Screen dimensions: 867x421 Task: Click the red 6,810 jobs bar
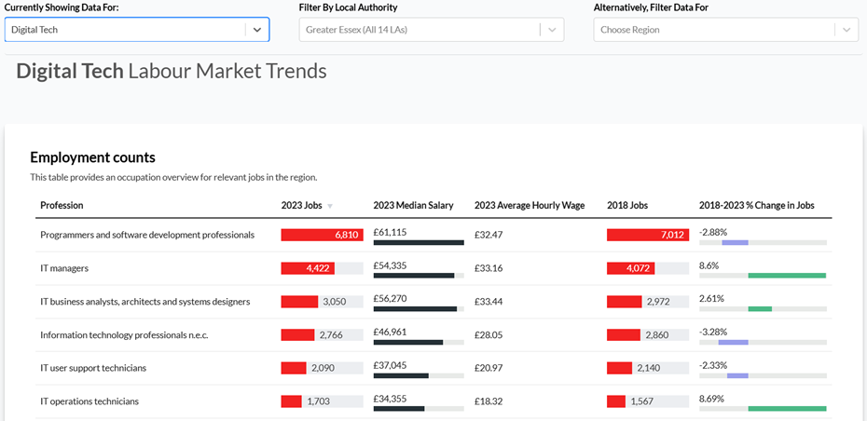click(322, 235)
